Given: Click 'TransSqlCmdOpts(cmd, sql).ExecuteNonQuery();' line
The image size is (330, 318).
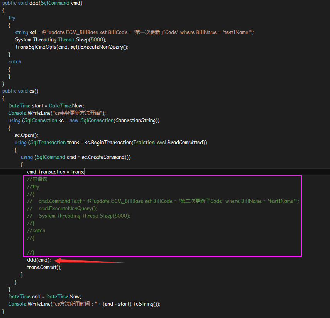Looking at the screenshot, I should coord(71,47).
